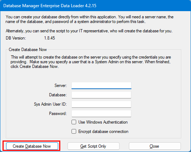Click the 'DB Version:' label
191x152 pixels.
pyautogui.click(x=16, y=38)
